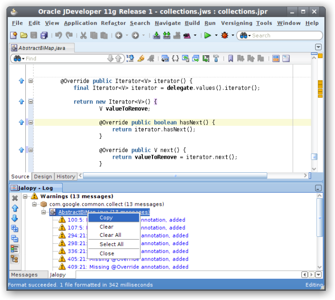Switch to the History editor tab

tap(66, 177)
